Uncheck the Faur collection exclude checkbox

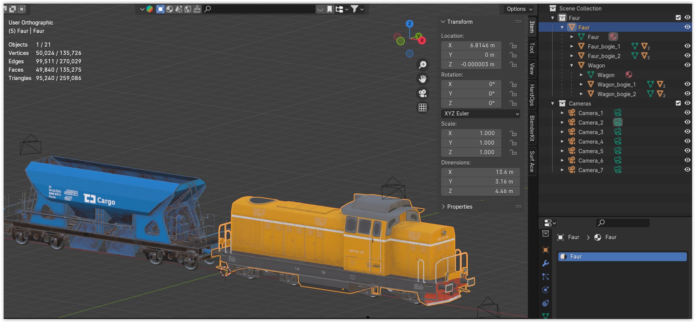tap(678, 18)
